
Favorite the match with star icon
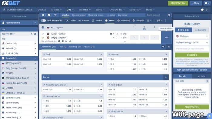click(43, 38)
